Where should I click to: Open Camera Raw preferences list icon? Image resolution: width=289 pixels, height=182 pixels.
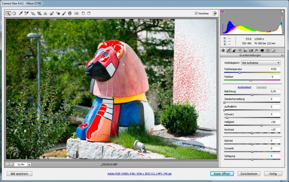pos(77,13)
